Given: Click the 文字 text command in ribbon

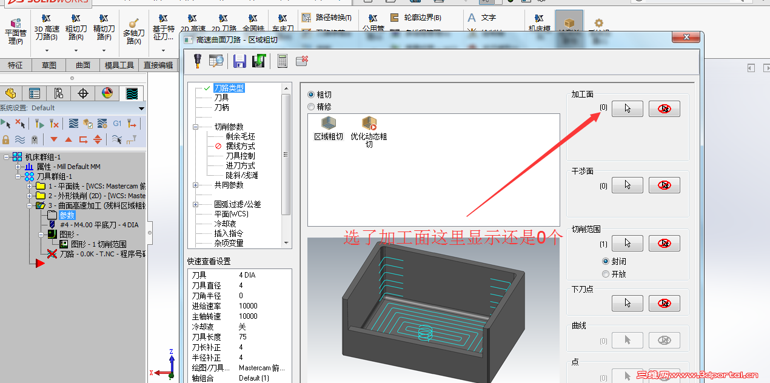Looking at the screenshot, I should coord(482,18).
